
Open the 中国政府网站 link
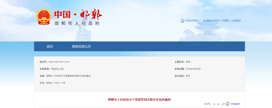(x=192, y=21)
